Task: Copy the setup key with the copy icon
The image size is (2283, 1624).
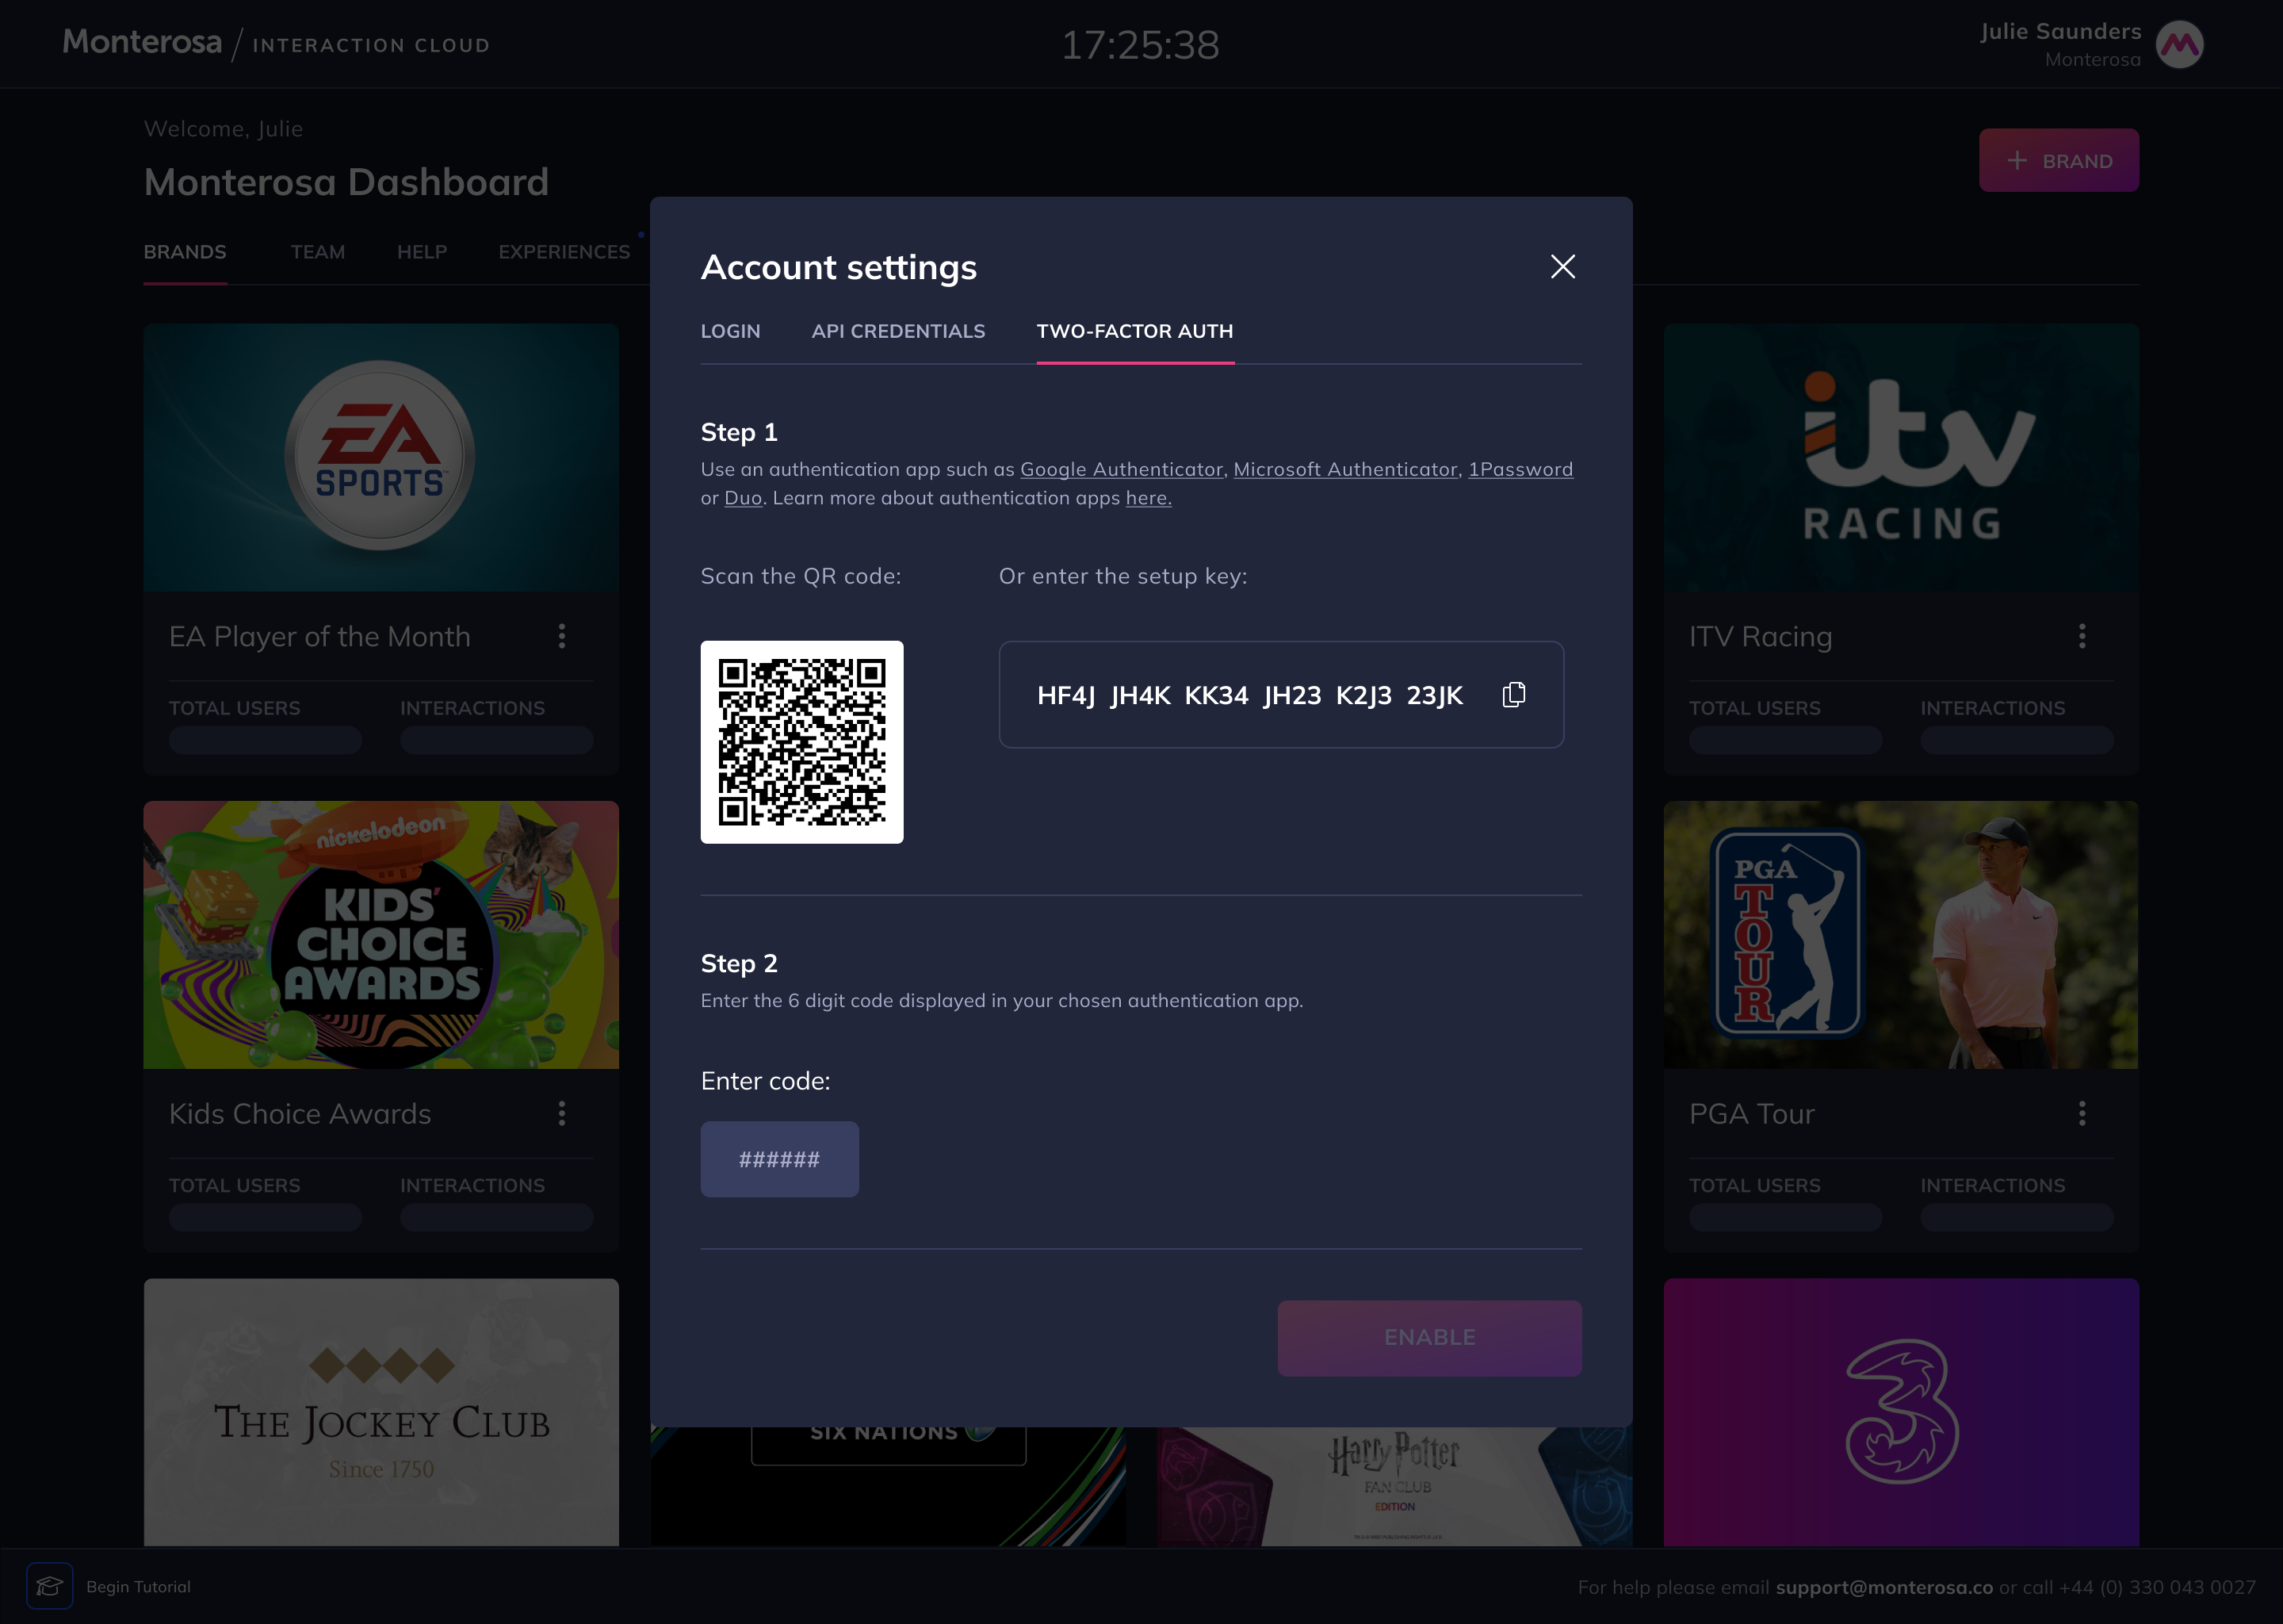Action: [x=1513, y=694]
